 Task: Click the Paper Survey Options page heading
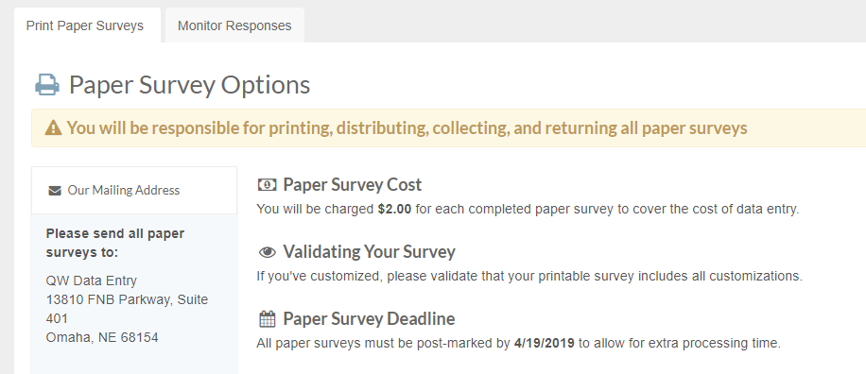pos(189,85)
